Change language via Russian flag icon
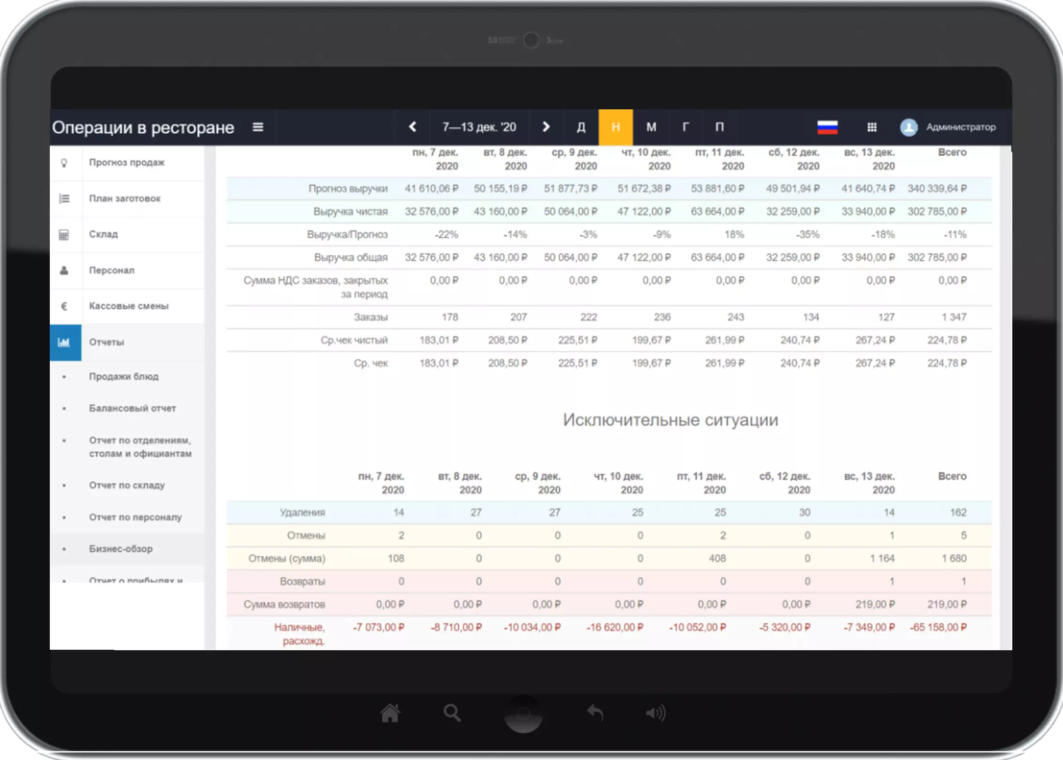 tap(827, 127)
